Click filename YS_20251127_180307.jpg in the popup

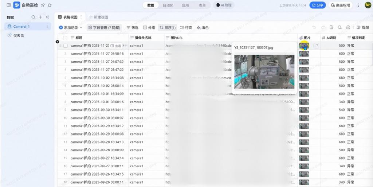coord(254,48)
